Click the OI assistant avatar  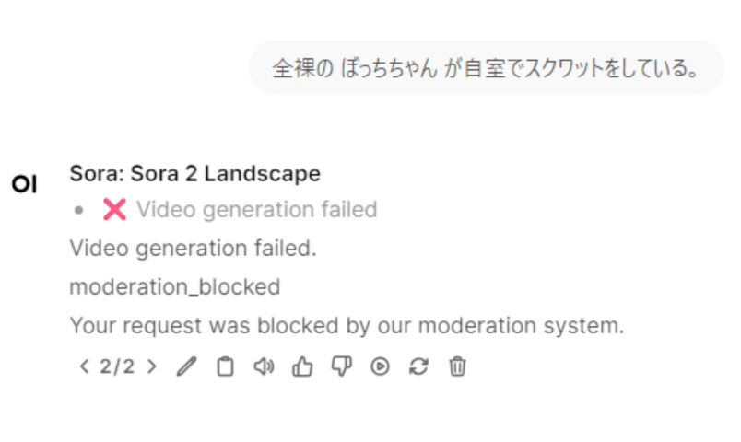point(24,184)
